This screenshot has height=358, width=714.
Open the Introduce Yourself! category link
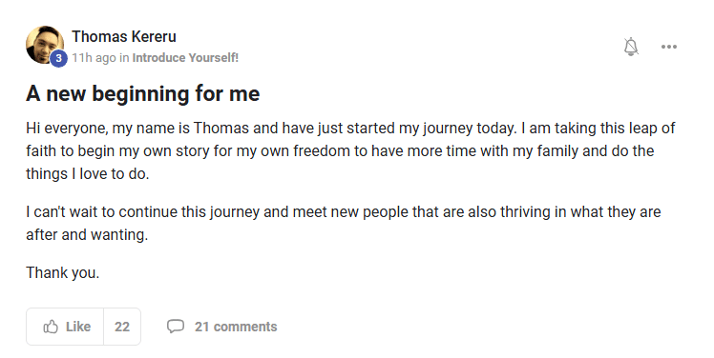185,58
